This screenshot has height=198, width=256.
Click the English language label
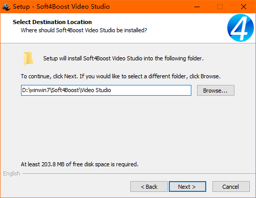(x=12, y=173)
